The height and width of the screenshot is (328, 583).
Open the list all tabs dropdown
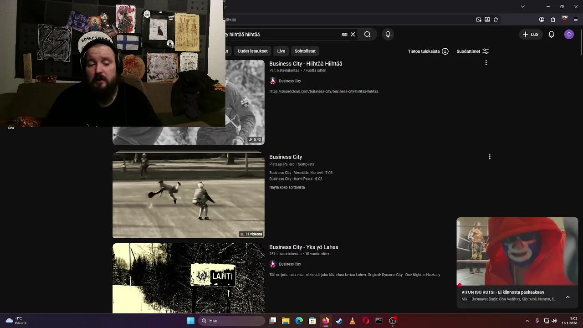pyautogui.click(x=523, y=6)
